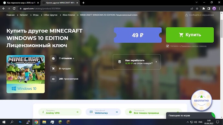Open the Chrome three-dot menu
The image size is (223, 125).
click(219, 8)
